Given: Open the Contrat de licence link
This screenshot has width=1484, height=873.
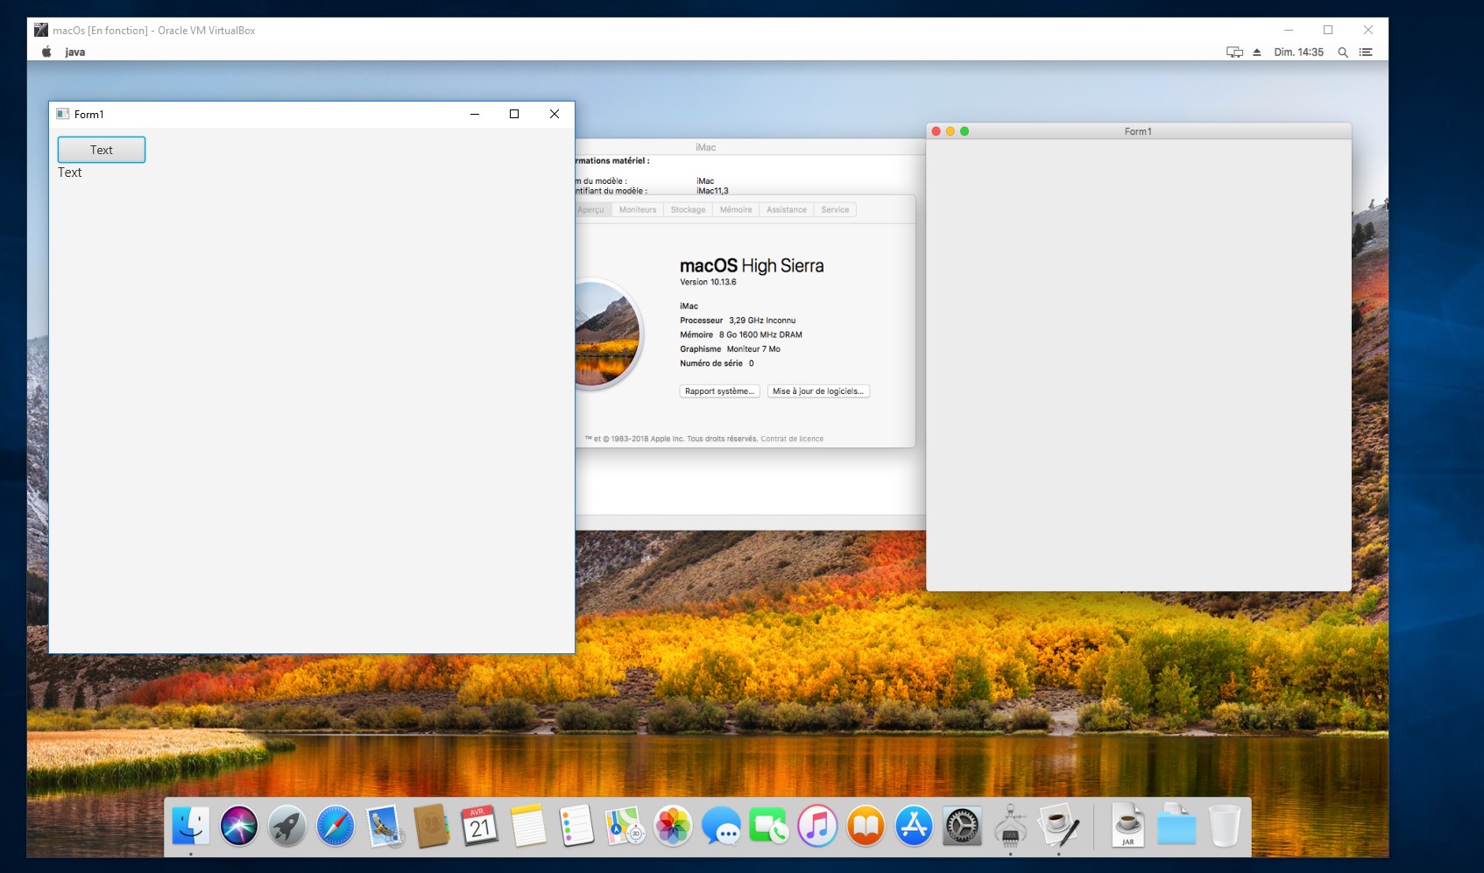Looking at the screenshot, I should pyautogui.click(x=792, y=439).
